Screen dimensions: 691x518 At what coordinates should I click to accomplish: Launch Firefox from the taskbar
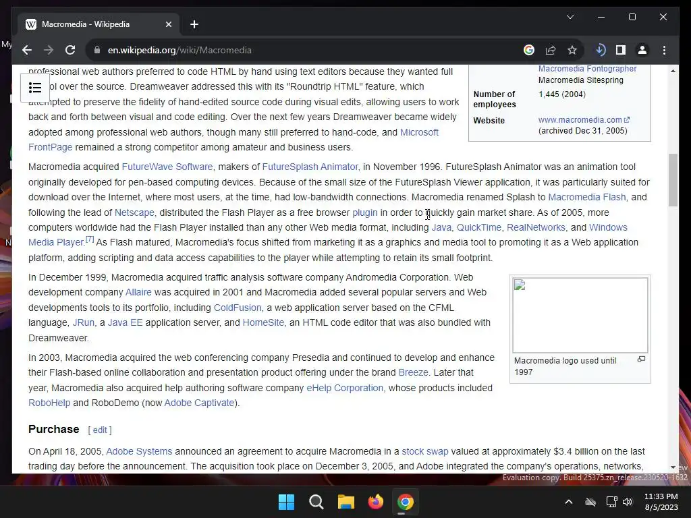[375, 502]
